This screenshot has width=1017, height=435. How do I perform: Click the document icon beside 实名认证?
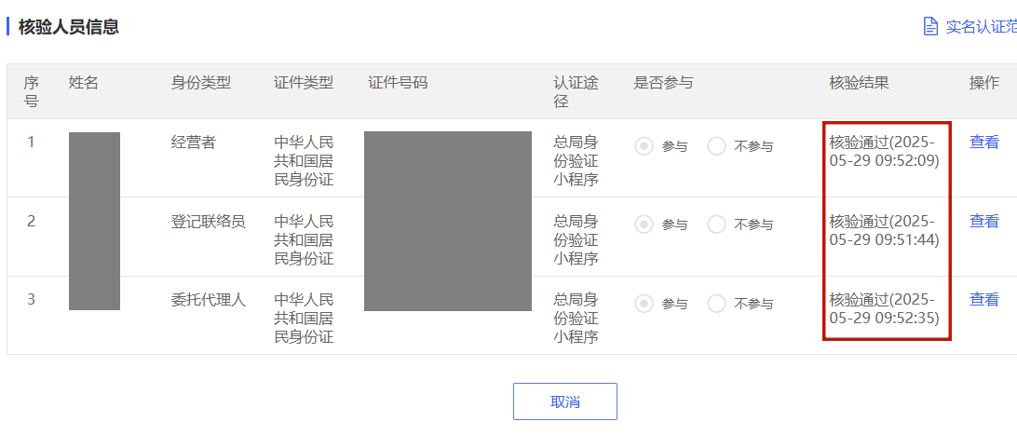(930, 27)
